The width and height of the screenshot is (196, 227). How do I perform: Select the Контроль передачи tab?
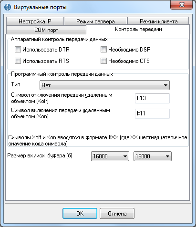tap(138, 29)
